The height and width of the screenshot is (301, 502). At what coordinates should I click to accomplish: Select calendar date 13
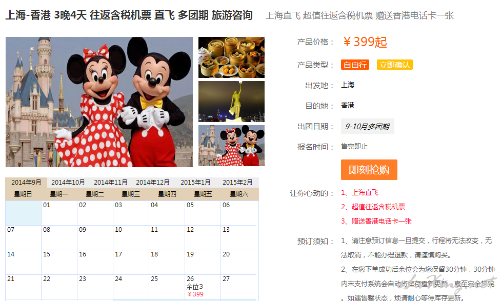coord(239,237)
